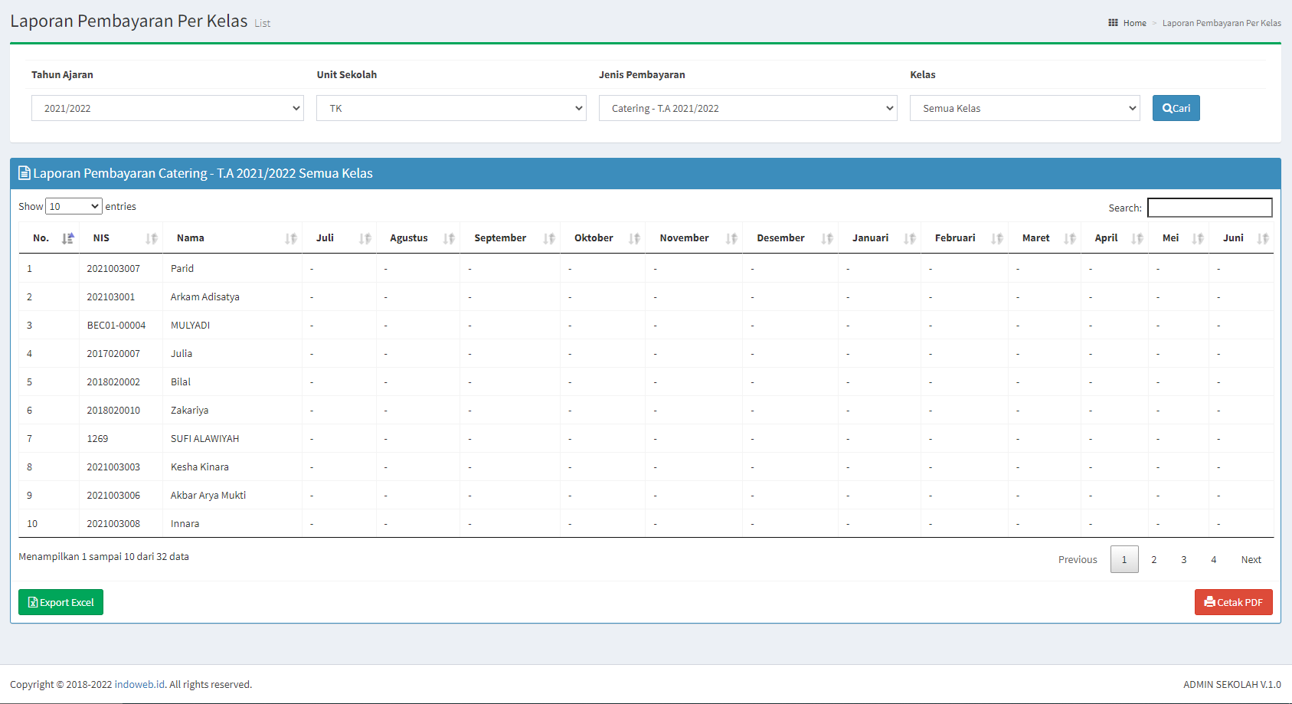Click Next pagination link
The width and height of the screenshot is (1292, 704).
(x=1251, y=559)
